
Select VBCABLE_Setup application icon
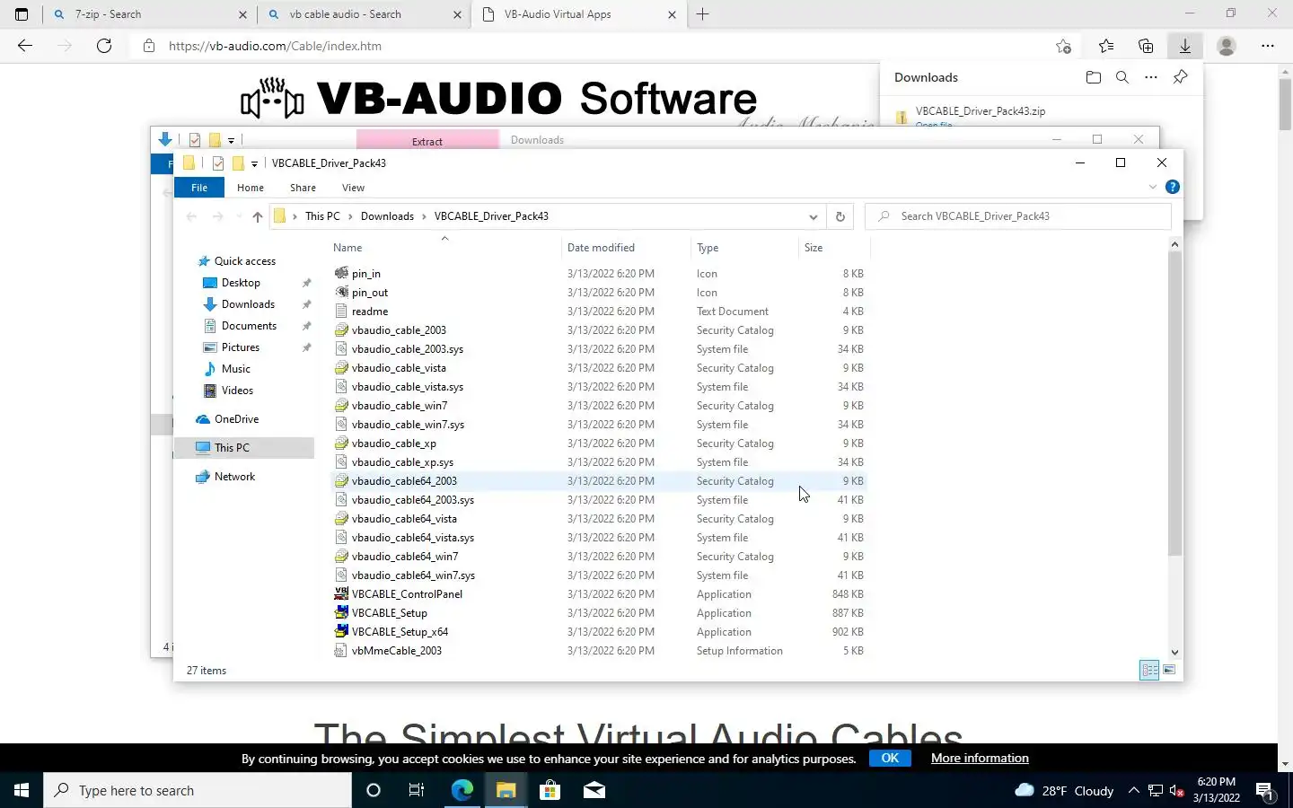(341, 613)
